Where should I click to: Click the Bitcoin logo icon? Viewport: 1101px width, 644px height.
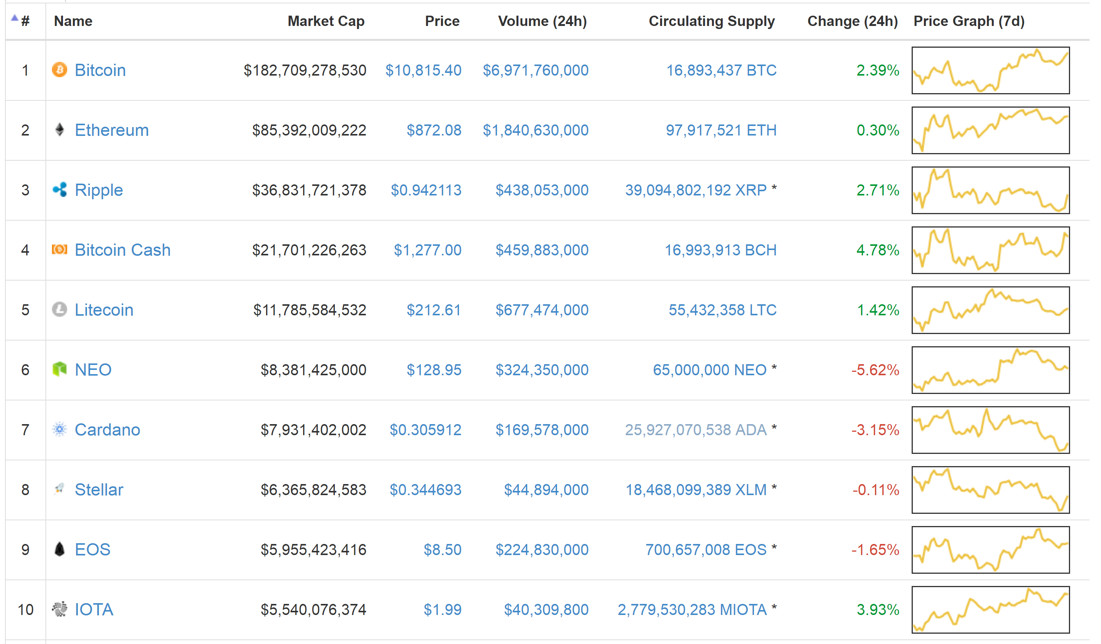point(60,69)
